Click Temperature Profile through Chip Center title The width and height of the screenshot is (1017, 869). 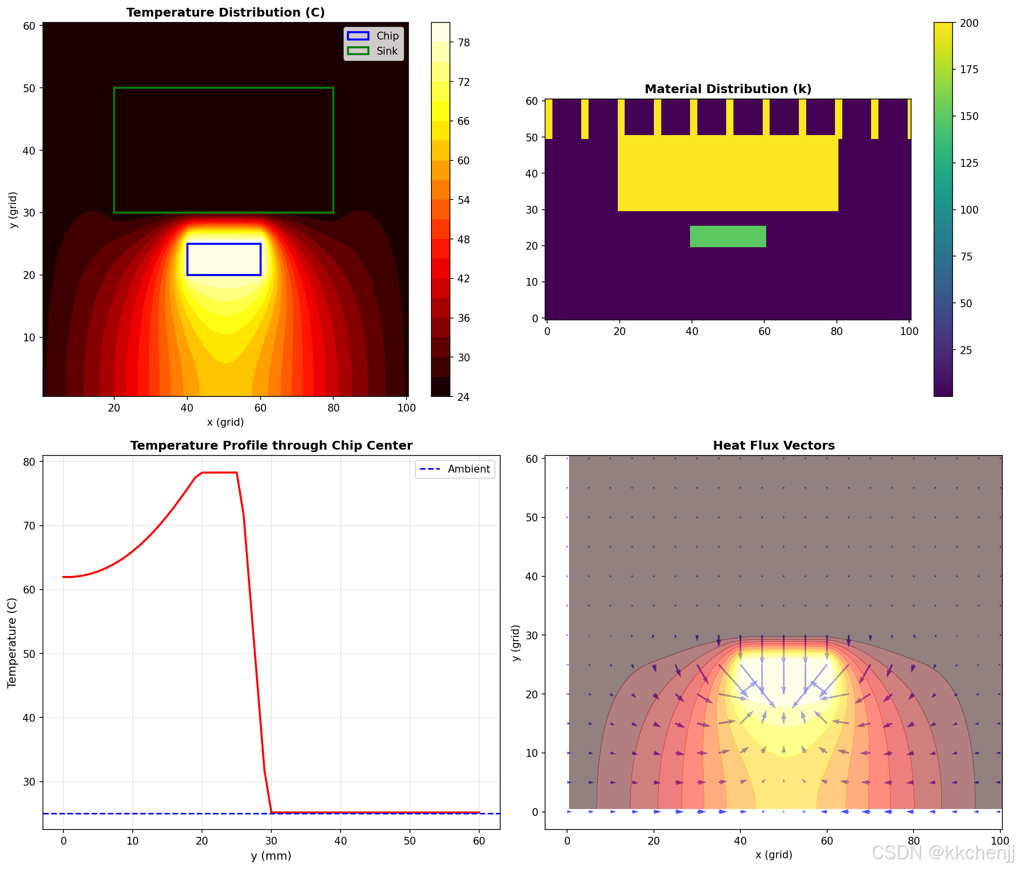tap(271, 445)
